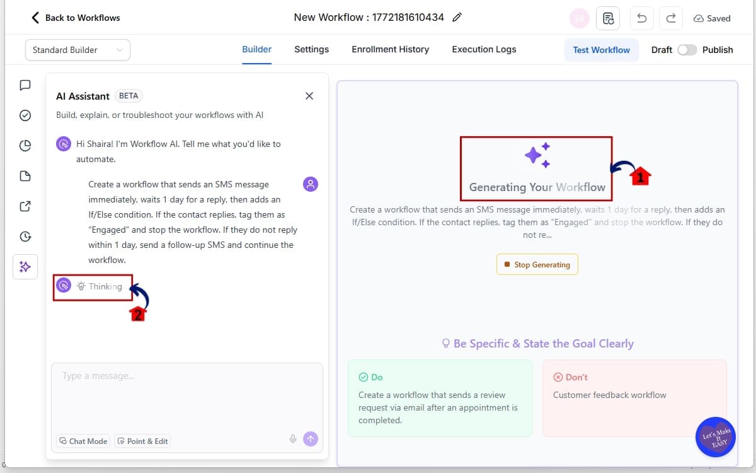The width and height of the screenshot is (756, 473).
Task: Click the microphone icon in the message box
Action: (x=292, y=438)
